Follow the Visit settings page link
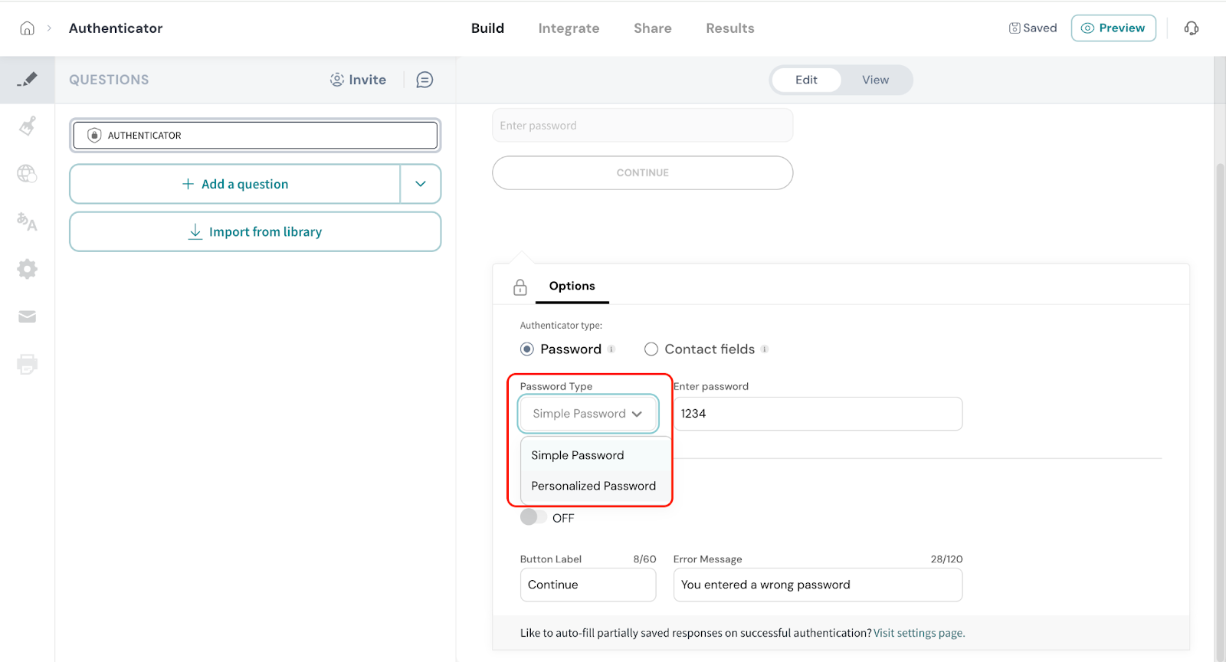Image resolution: width=1226 pixels, height=662 pixels. tap(919, 633)
